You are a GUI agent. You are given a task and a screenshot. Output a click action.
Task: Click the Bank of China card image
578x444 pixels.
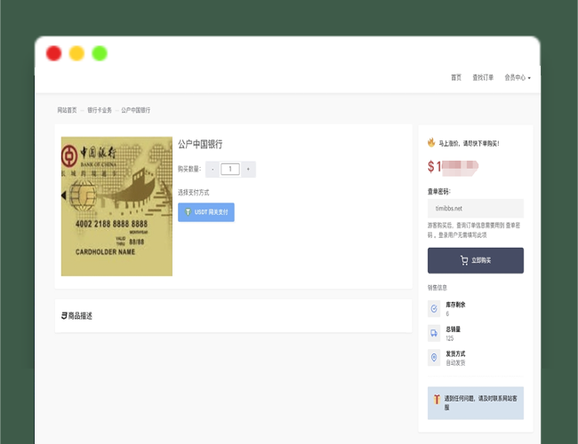click(x=116, y=206)
